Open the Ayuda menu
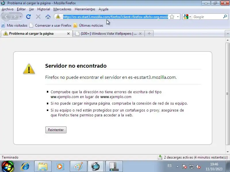 point(103,9)
